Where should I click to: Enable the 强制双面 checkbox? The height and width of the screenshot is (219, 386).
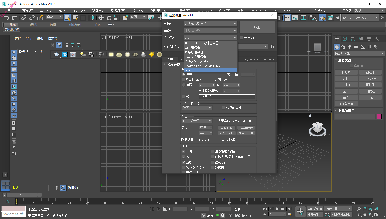point(212,162)
